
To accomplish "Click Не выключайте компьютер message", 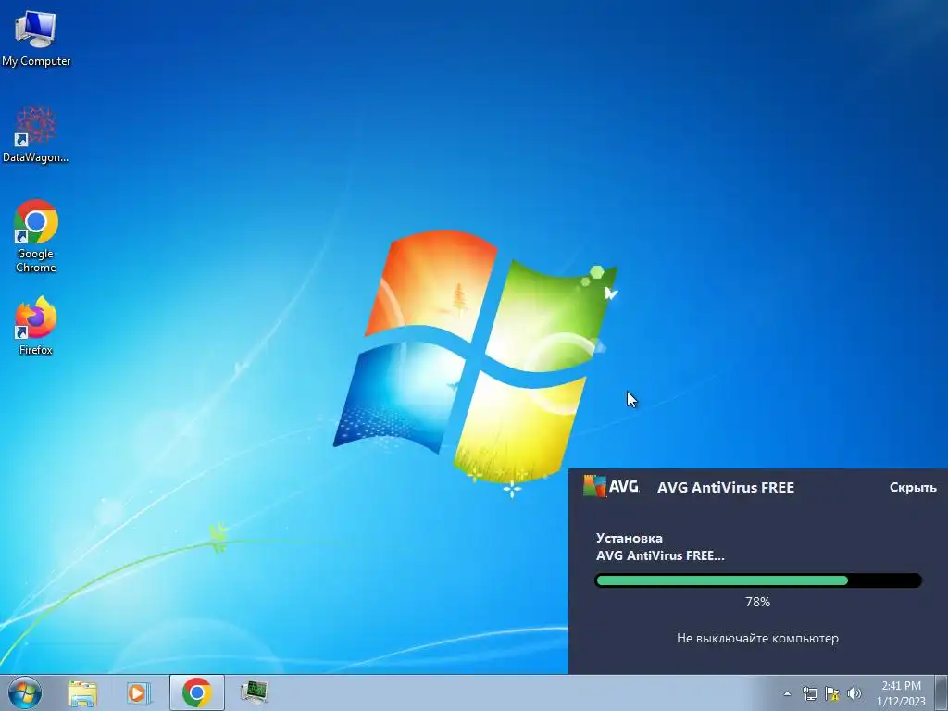I will coord(757,638).
